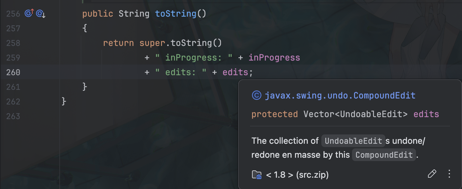Click the CompoundEdit inline code in the description
Screen dimensions: 462x189
384,155
